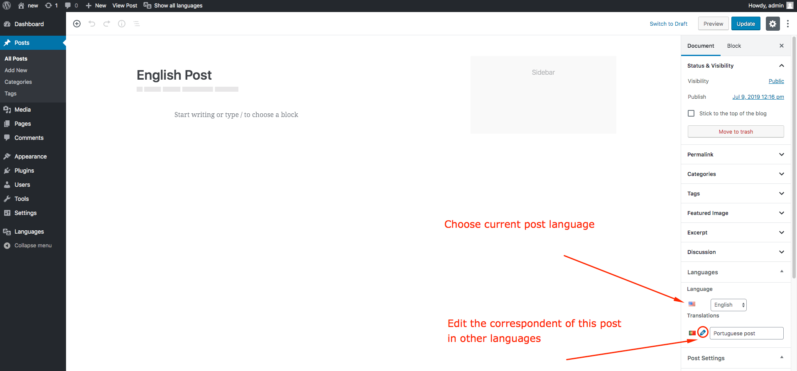Viewport: 797px width, 371px height.
Task: Toggle the settings gear icon
Action: point(772,24)
